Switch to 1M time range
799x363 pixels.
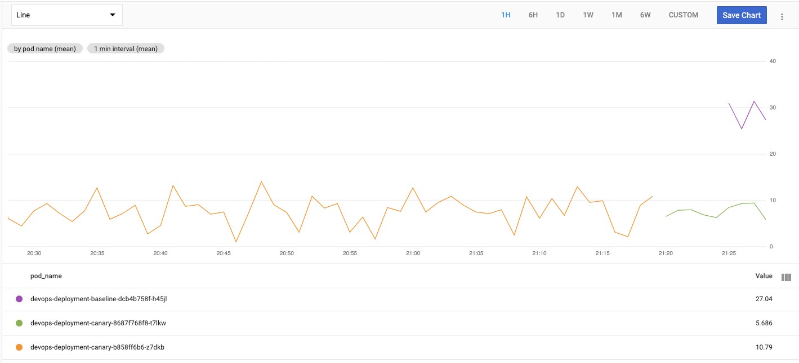617,15
